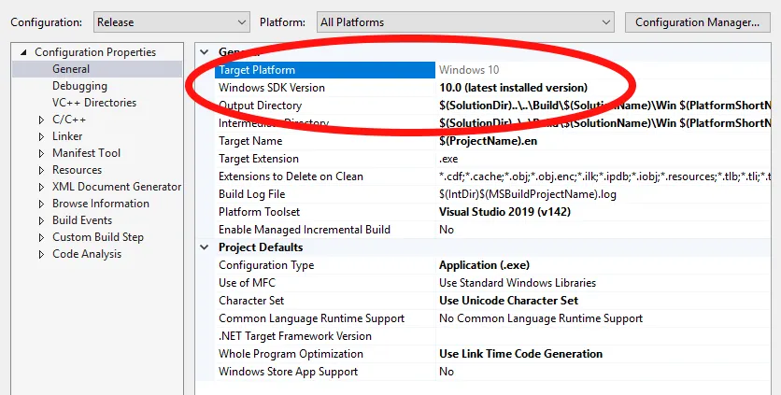This screenshot has height=395, width=781.
Task: Select the Platform Toolset value Visual Studio 2019
Action: pos(504,212)
